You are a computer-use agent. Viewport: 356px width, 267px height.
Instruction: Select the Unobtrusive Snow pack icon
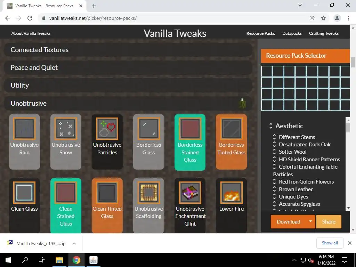point(66,129)
